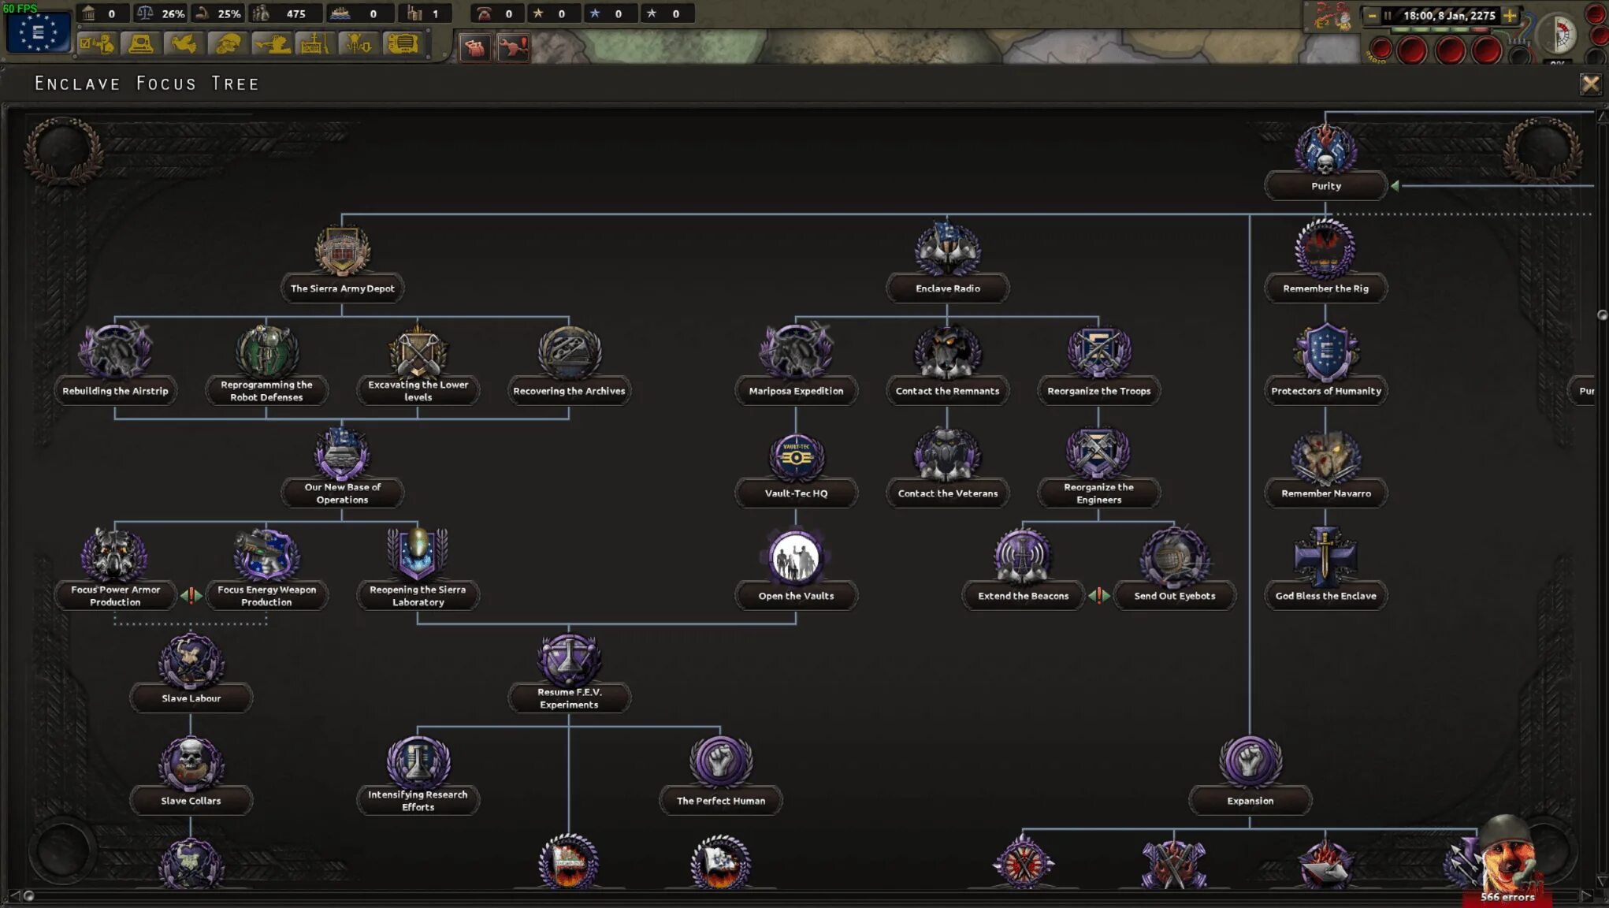
Task: Click The Sierra Army Depot focus icon
Action: coord(342,251)
